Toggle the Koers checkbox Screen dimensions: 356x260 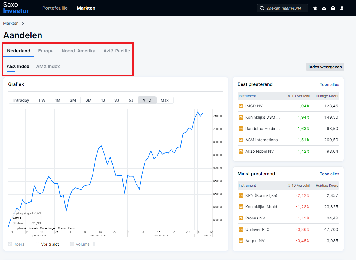click(x=10, y=244)
